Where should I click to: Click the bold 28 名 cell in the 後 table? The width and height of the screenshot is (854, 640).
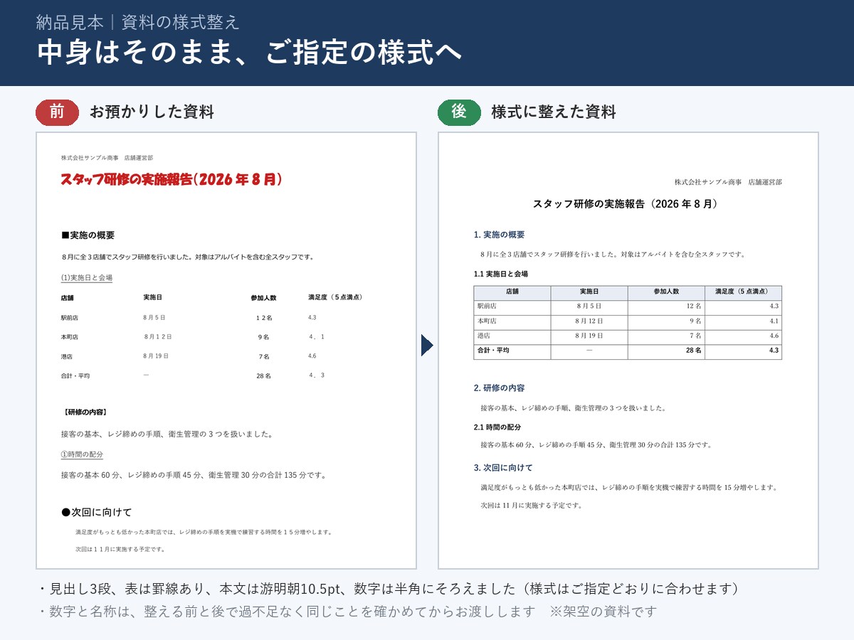(x=666, y=351)
